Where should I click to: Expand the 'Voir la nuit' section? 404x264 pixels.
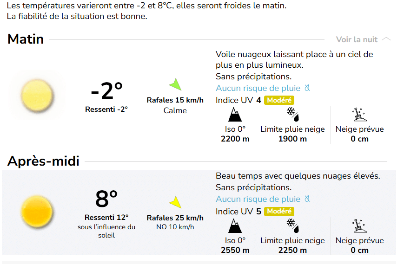pos(357,39)
